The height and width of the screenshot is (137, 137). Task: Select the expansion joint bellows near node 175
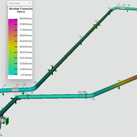[x=15, y=90]
